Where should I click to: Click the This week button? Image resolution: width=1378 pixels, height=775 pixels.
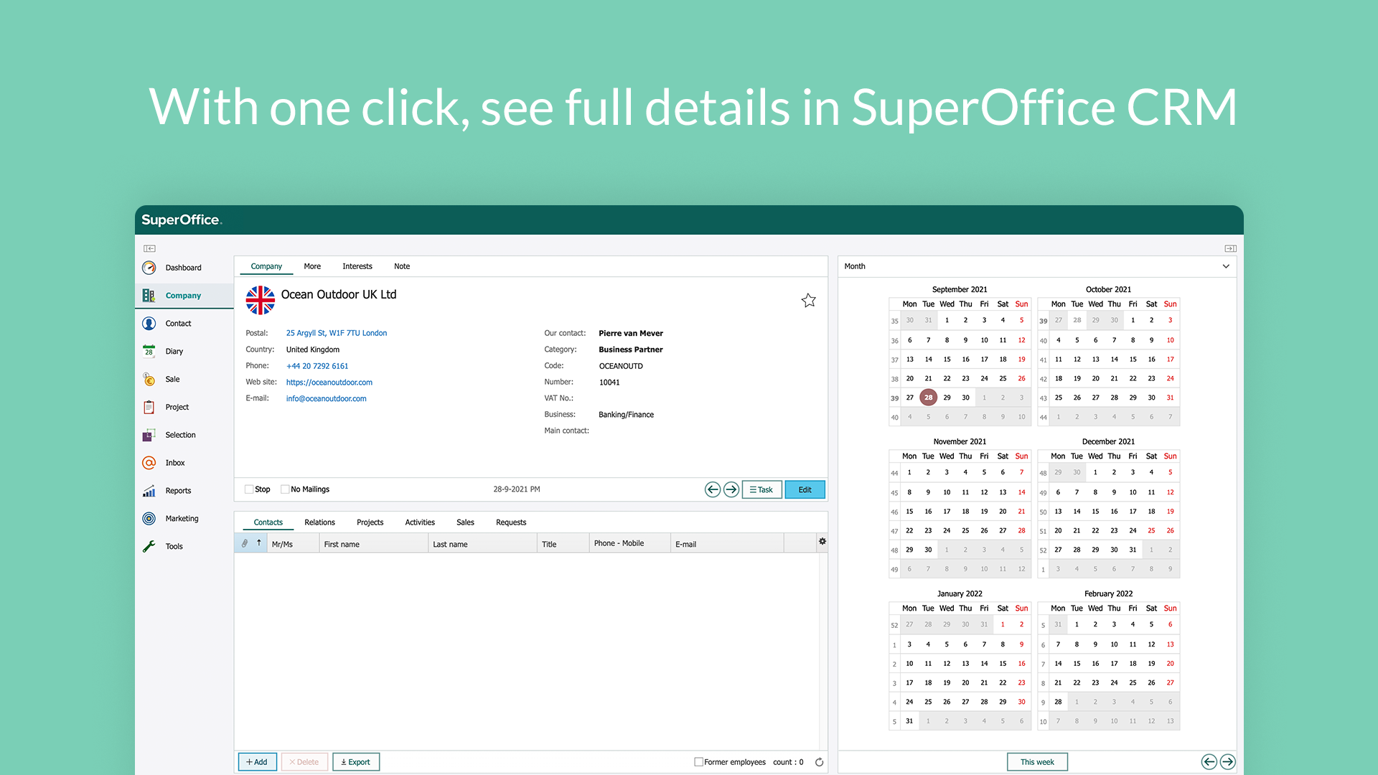[1037, 762]
